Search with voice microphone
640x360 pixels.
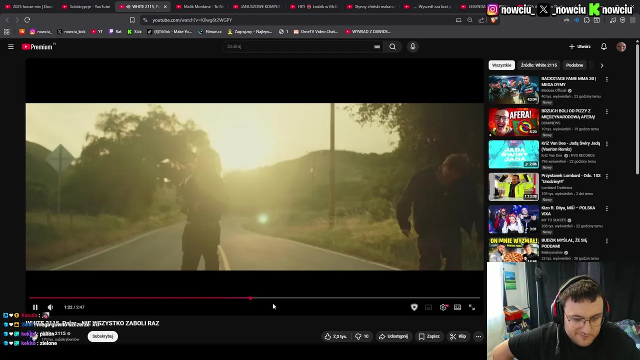412,46
